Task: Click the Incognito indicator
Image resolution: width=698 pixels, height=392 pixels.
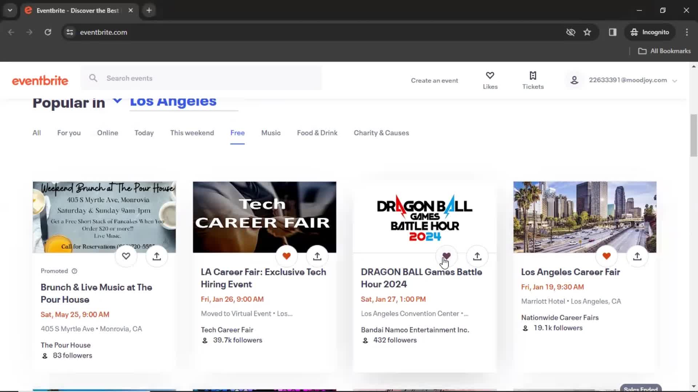Action: 650,32
